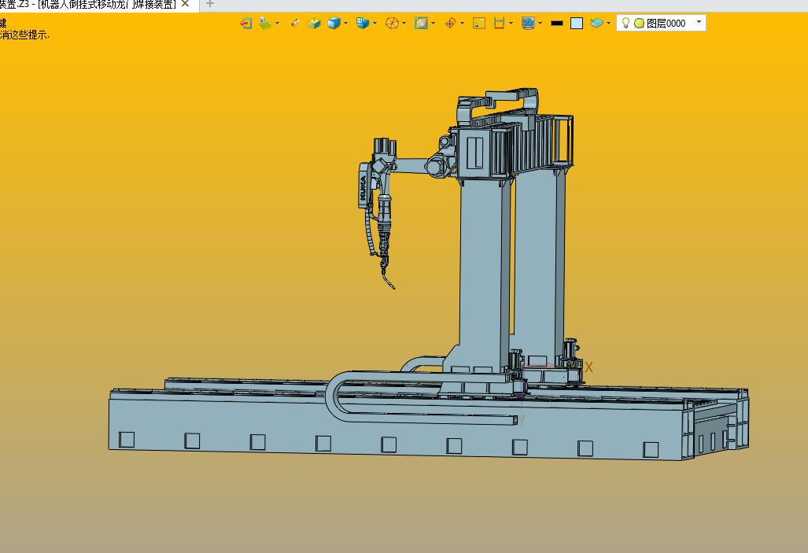Select the red eraser tool icon
The height and width of the screenshot is (553, 808).
pyautogui.click(x=295, y=23)
